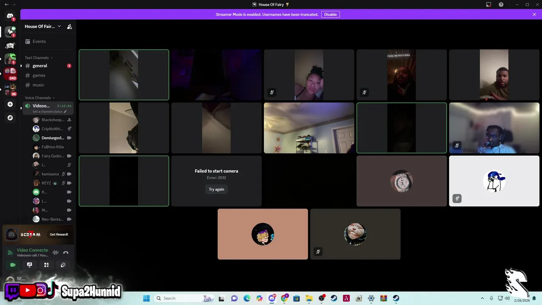Open the Windows Start menu
Image resolution: width=542 pixels, height=305 pixels.
click(147, 298)
